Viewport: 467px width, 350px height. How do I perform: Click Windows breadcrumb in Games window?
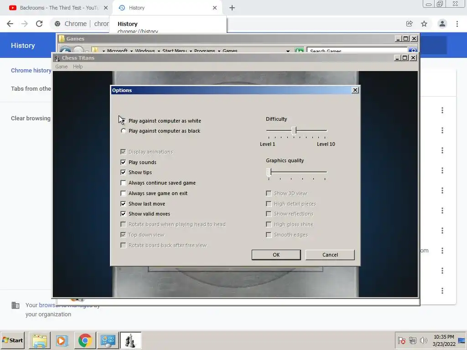coord(145,51)
